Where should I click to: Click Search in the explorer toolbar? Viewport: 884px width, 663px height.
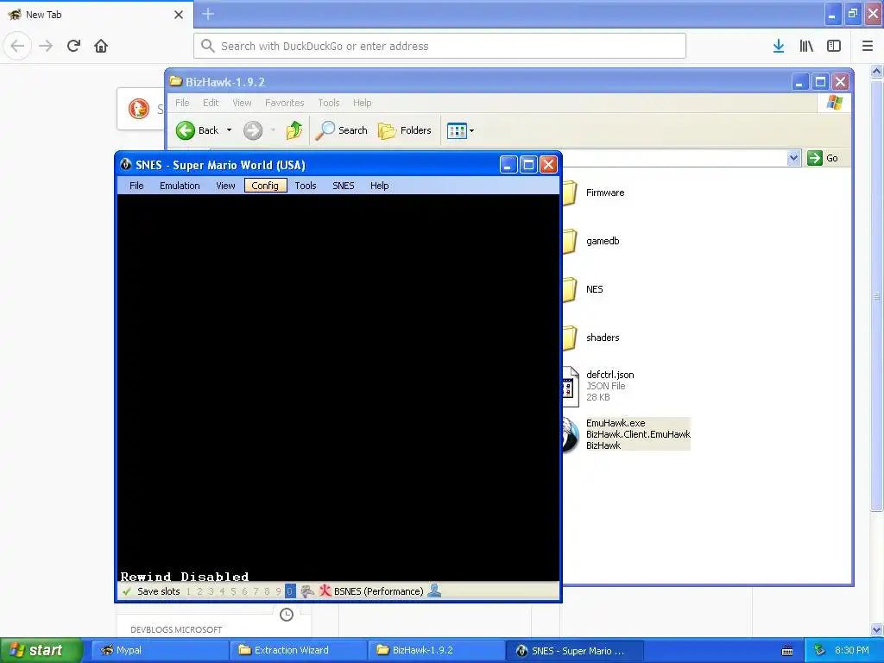[x=342, y=130]
